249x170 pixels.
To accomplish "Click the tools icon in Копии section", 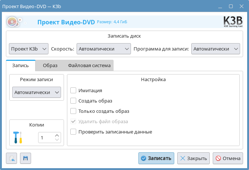I will [x=18, y=138].
